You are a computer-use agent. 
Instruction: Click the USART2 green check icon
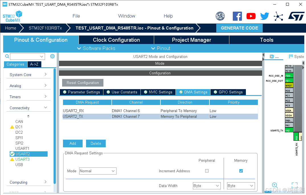(12, 154)
